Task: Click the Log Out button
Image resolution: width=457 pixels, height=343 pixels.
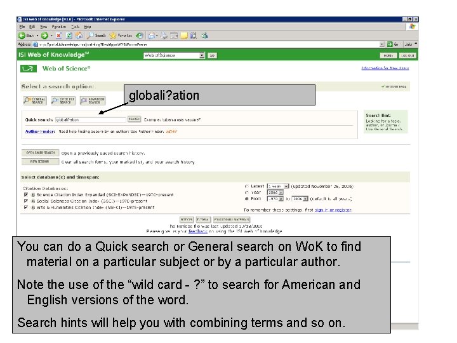Action: tap(407, 55)
